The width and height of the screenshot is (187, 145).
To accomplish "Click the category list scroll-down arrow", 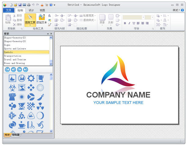I will coord(51,64).
